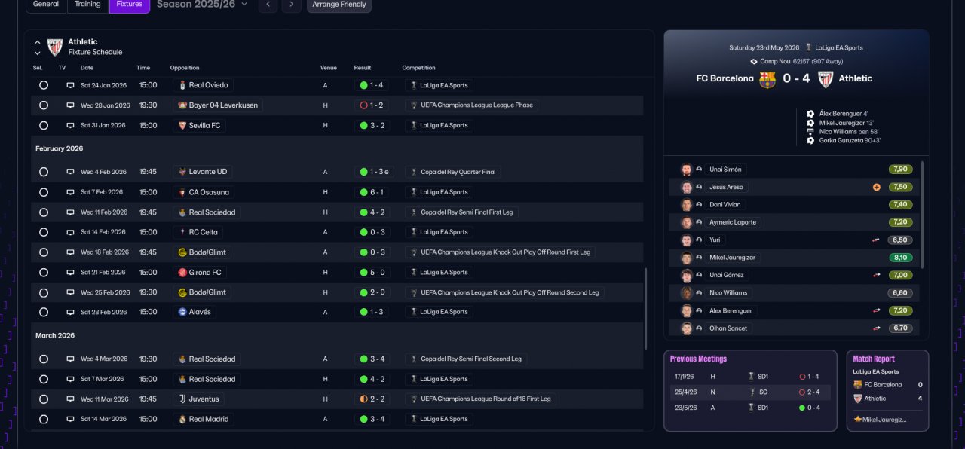Click the trophy icon beside UEFA Champions League League Phase
The width and height of the screenshot is (965, 449).
[413, 105]
